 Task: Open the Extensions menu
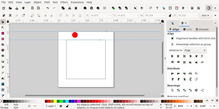coord(77,2)
